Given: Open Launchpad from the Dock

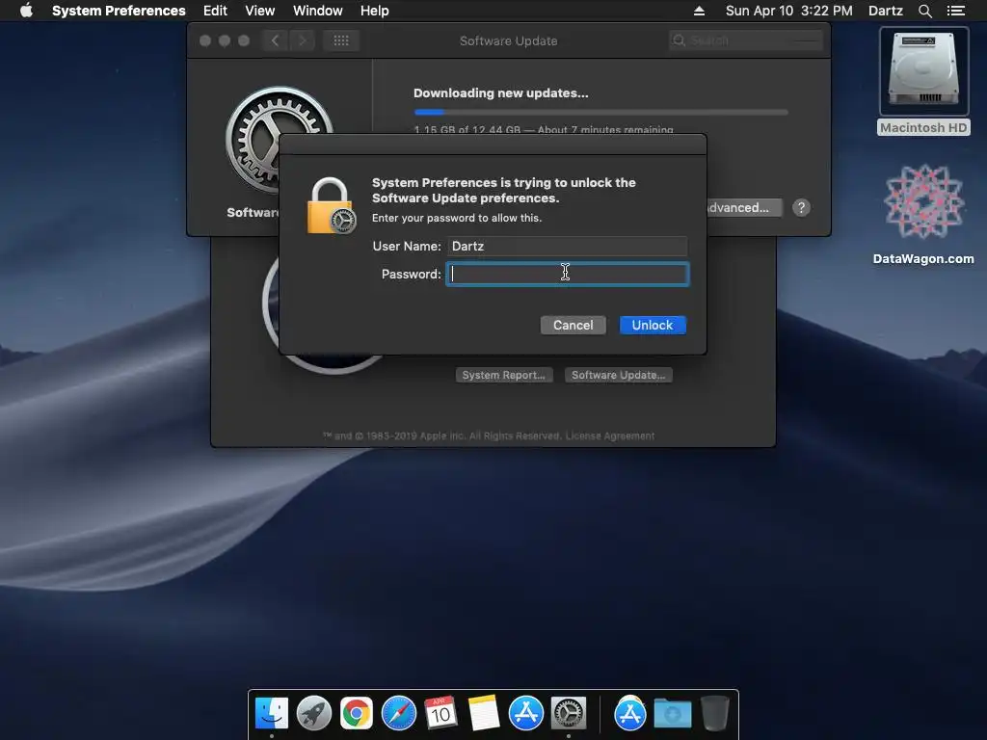Looking at the screenshot, I should pyautogui.click(x=314, y=714).
